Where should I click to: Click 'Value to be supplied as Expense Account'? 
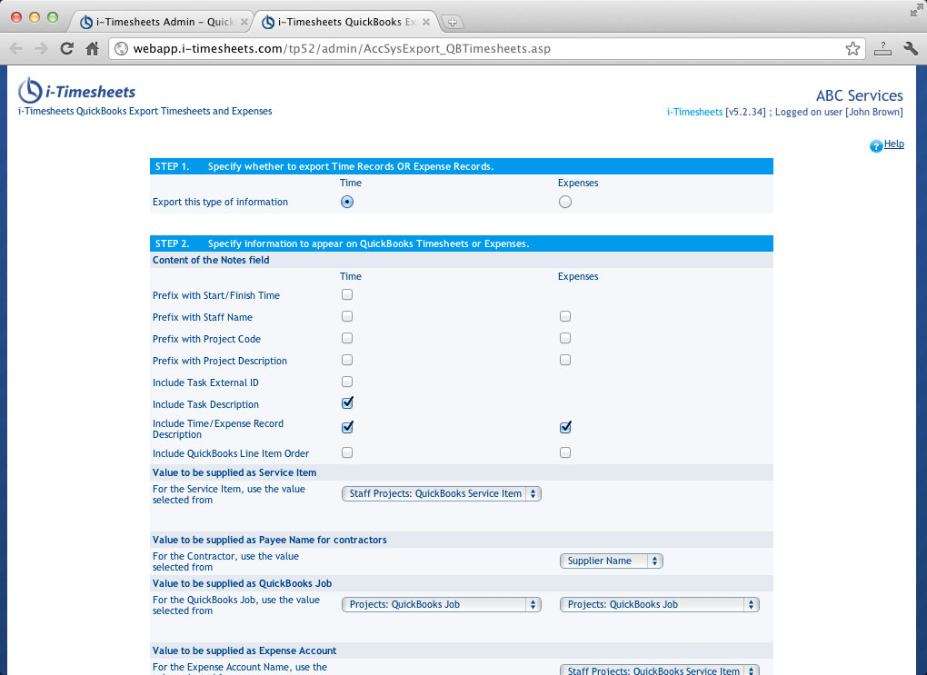click(x=244, y=650)
